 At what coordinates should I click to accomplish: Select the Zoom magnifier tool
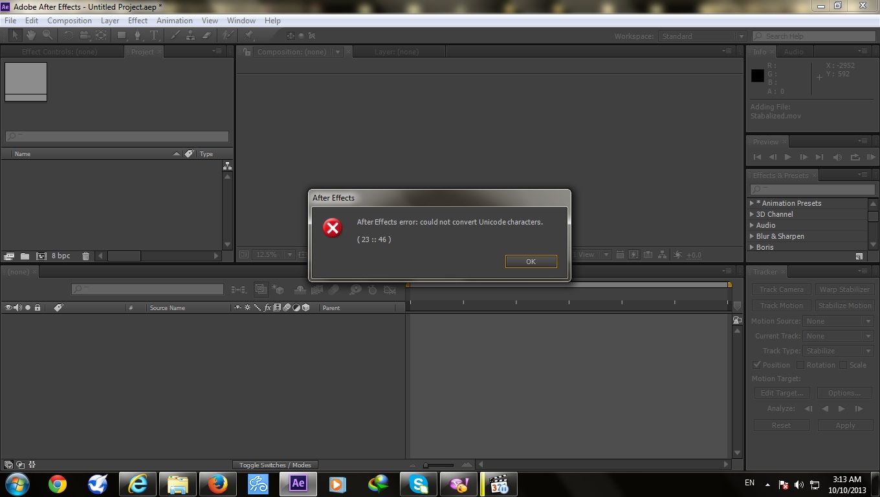[48, 36]
